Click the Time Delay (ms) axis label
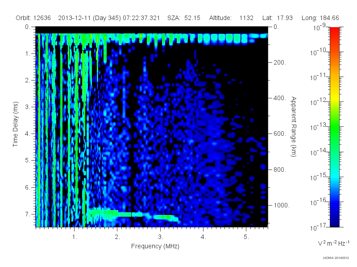 15,124
